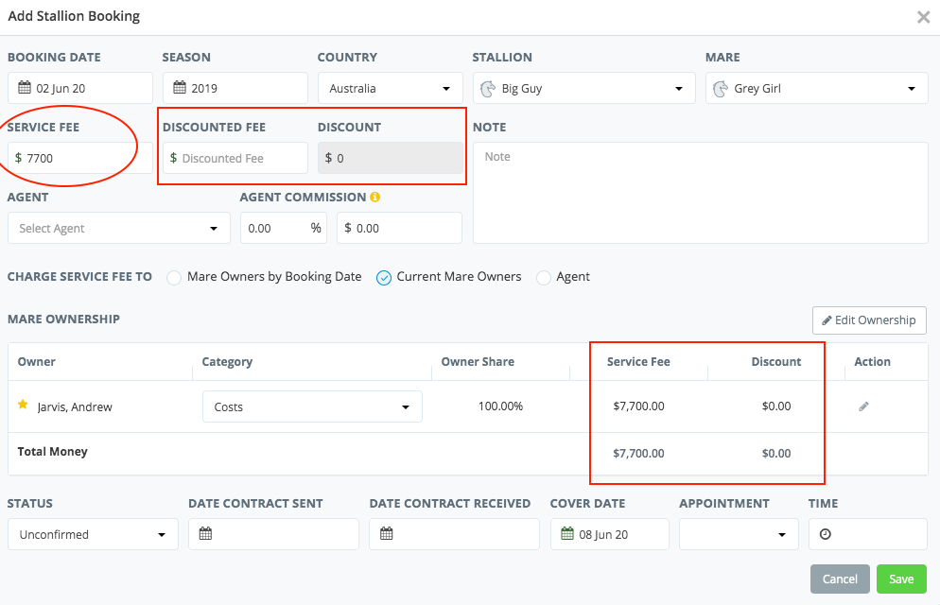Select Current Mare Owners radio option
Screen dimensions: 940x605
tap(384, 277)
